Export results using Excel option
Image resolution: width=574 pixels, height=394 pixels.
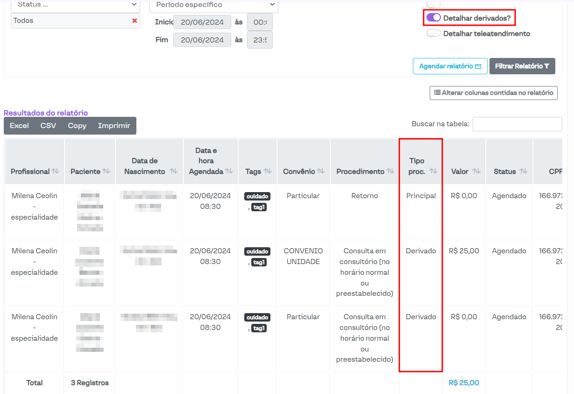pos(19,126)
